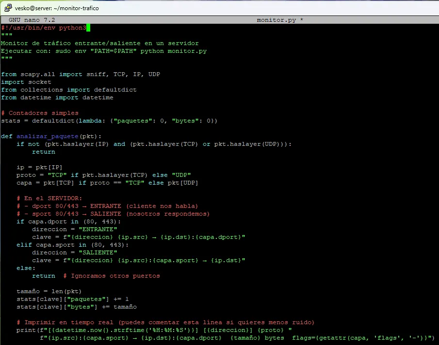The image size is (439, 345).
Task: Click the line starting 'Ejecutar con: sudo env'
Action: point(104,51)
